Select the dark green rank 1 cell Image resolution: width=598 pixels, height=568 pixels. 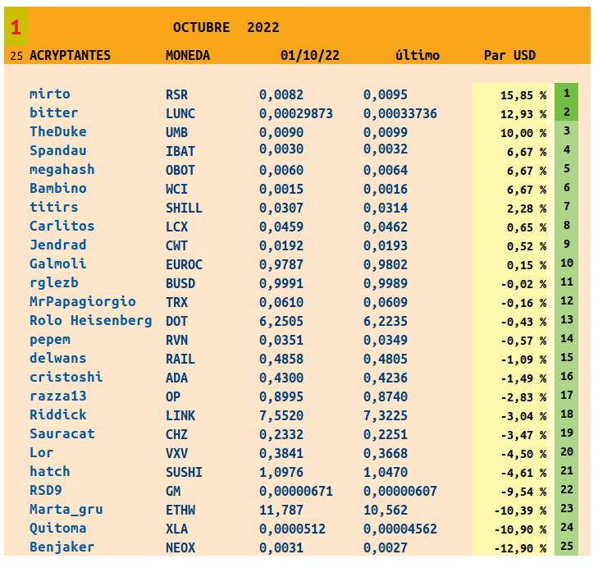click(566, 94)
